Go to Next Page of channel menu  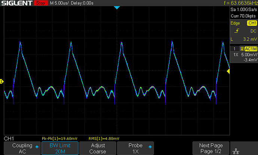(x=211, y=148)
